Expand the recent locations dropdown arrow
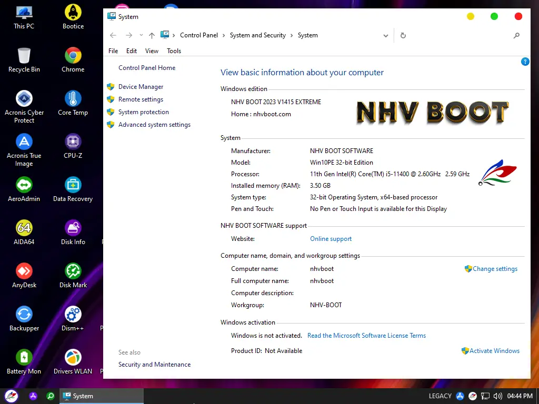Image resolution: width=539 pixels, height=404 pixels. pos(141,35)
